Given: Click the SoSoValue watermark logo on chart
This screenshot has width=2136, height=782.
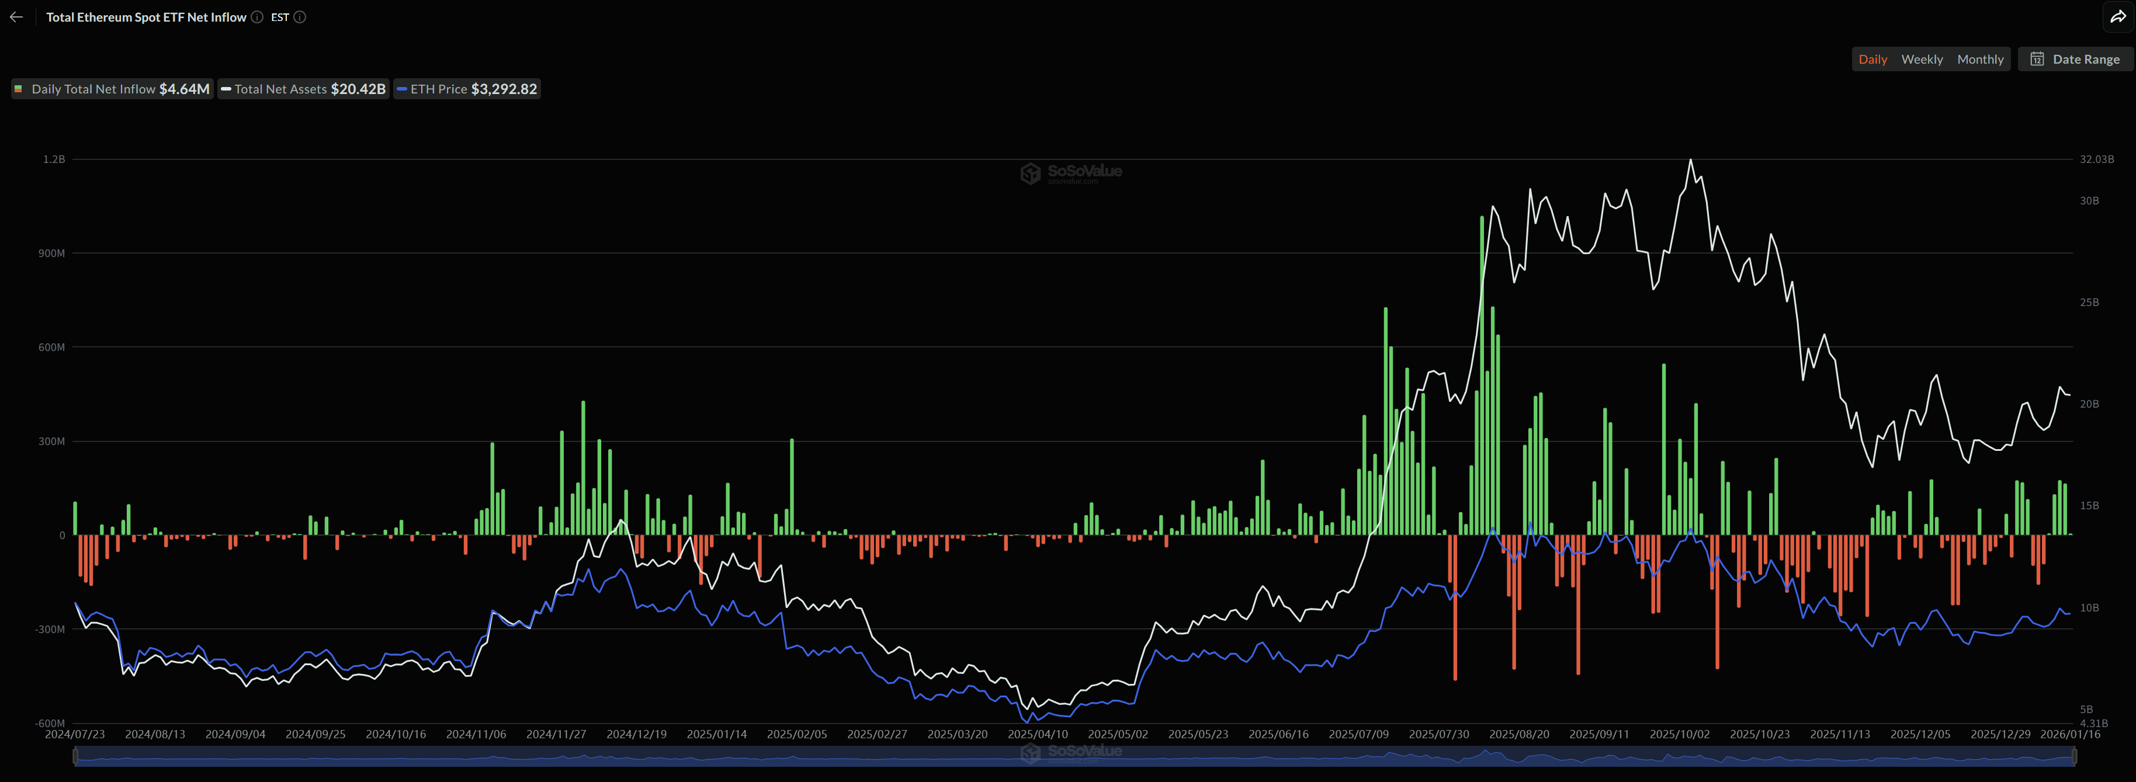Looking at the screenshot, I should 1031,172.
